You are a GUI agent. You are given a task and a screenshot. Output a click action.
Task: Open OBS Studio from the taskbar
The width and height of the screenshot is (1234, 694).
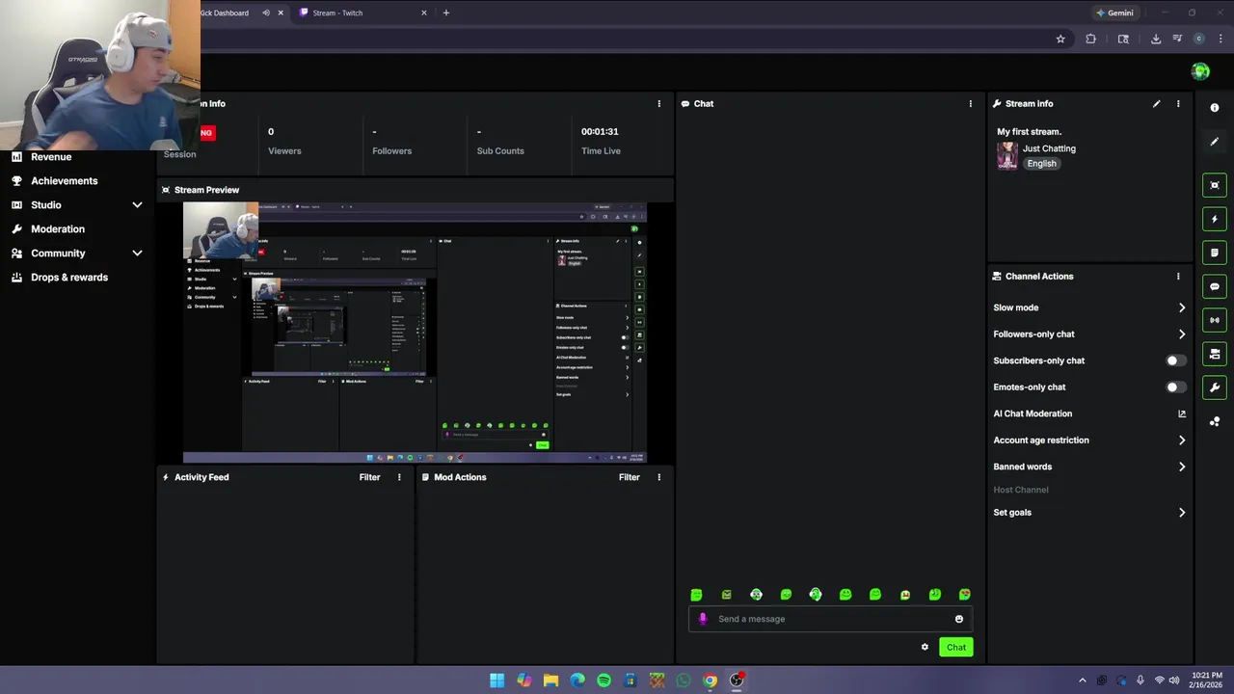(x=737, y=681)
